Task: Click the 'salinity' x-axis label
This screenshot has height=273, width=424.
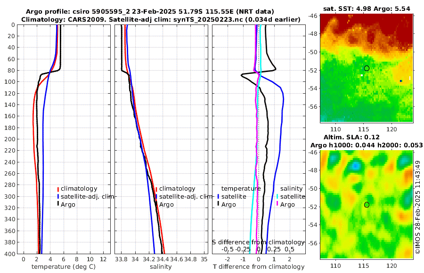Action: (161, 267)
